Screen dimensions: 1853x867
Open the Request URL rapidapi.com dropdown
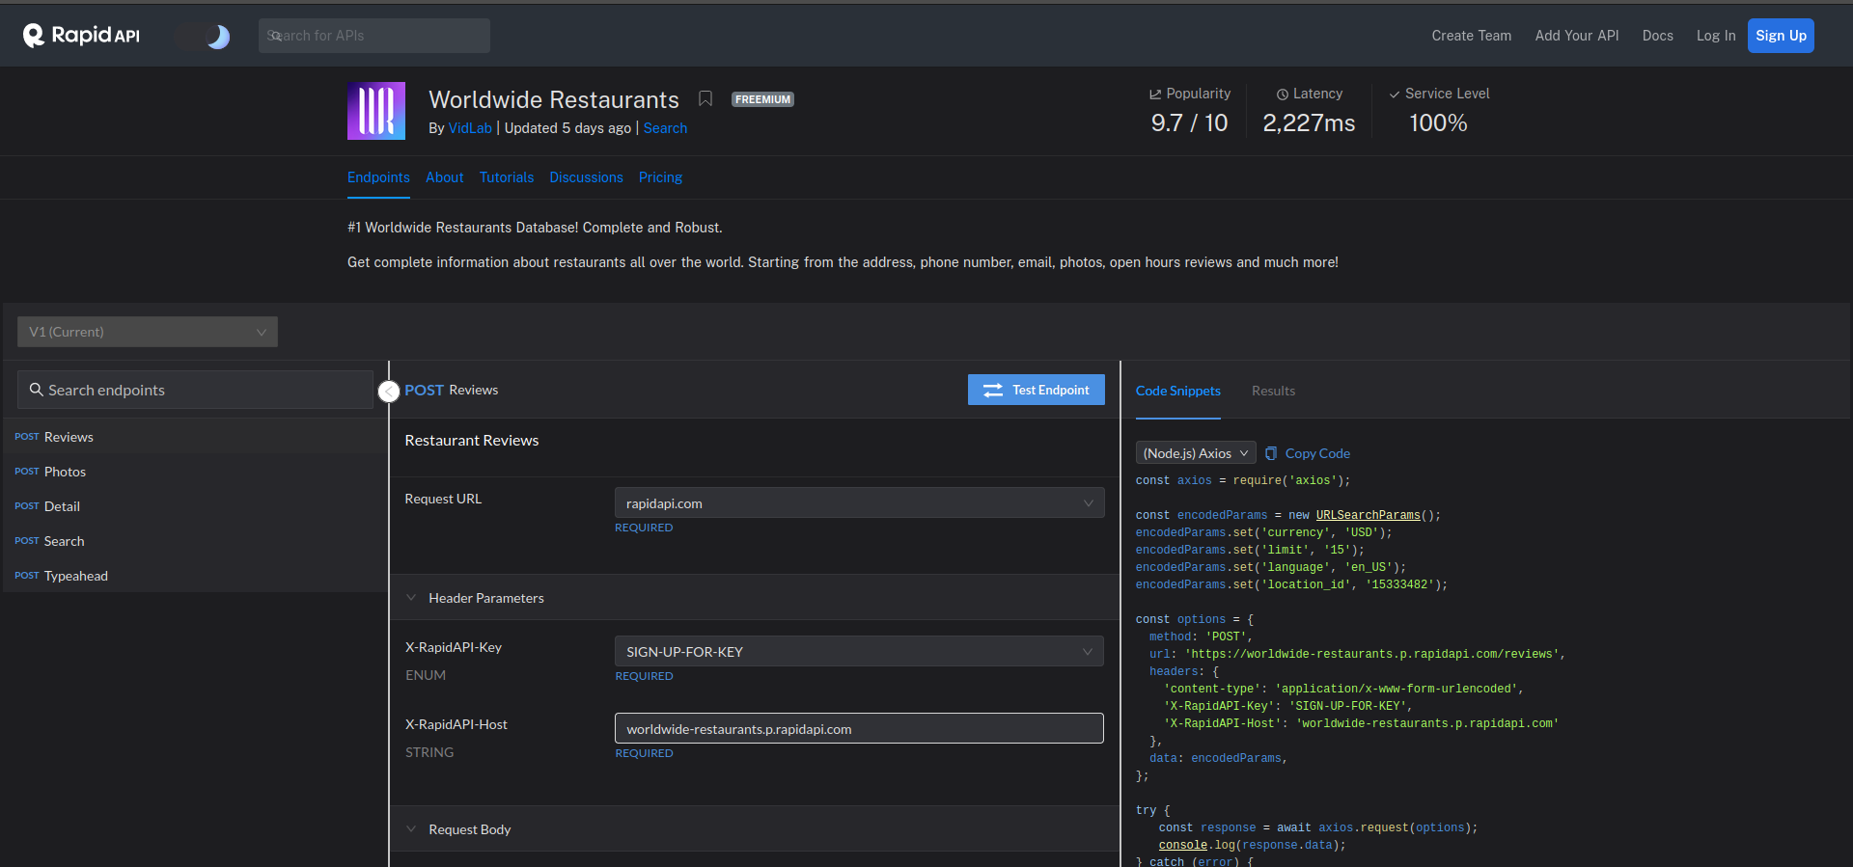(859, 503)
